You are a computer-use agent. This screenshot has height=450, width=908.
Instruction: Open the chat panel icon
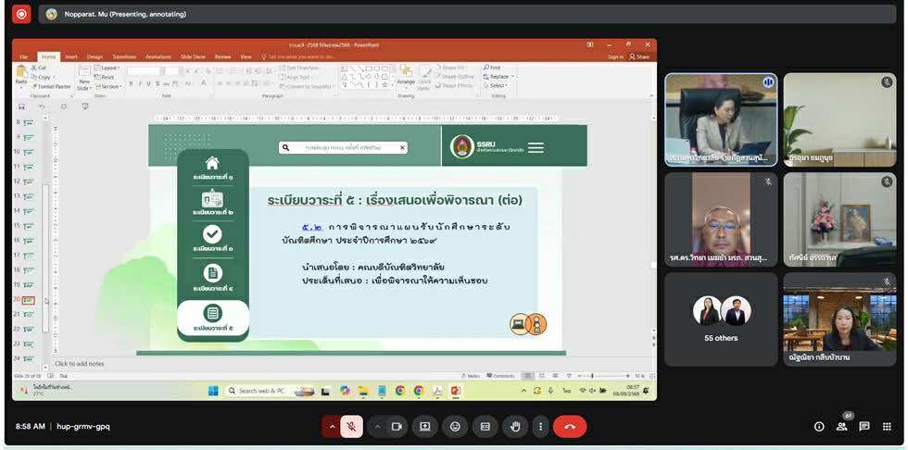tap(864, 427)
